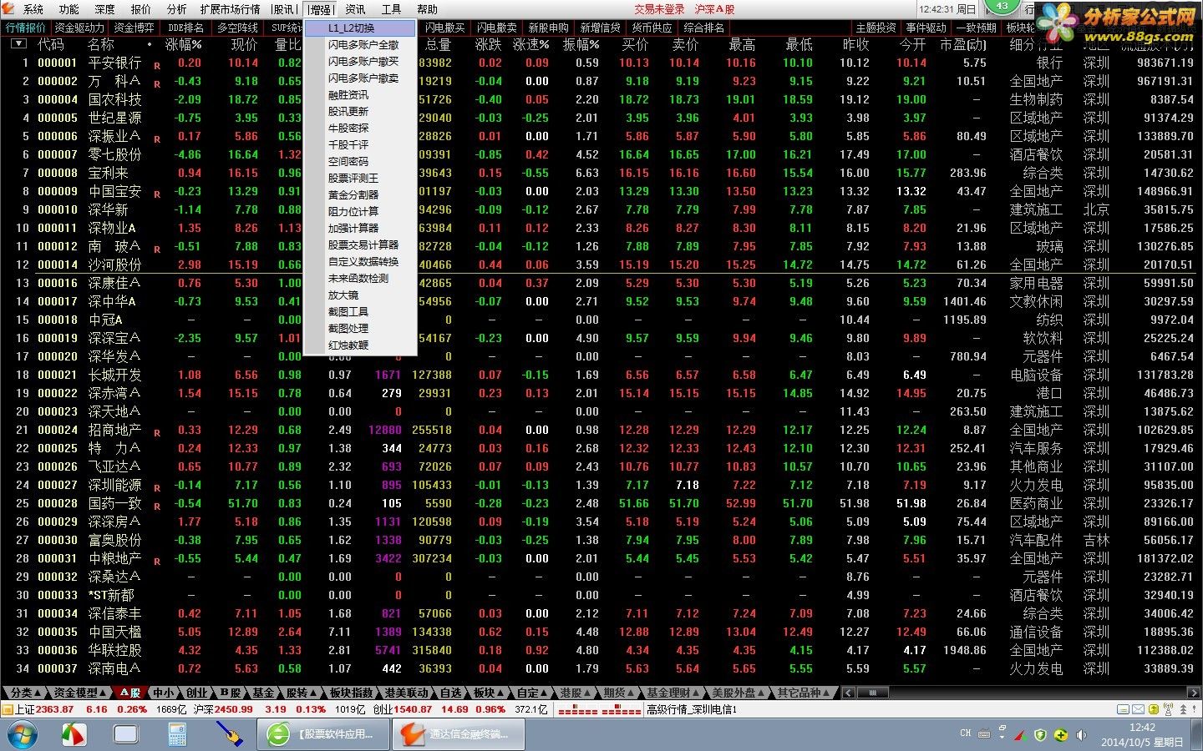The width and height of the screenshot is (1203, 751).
Task: Select the 板块指数 bottom tab
Action: (x=351, y=693)
